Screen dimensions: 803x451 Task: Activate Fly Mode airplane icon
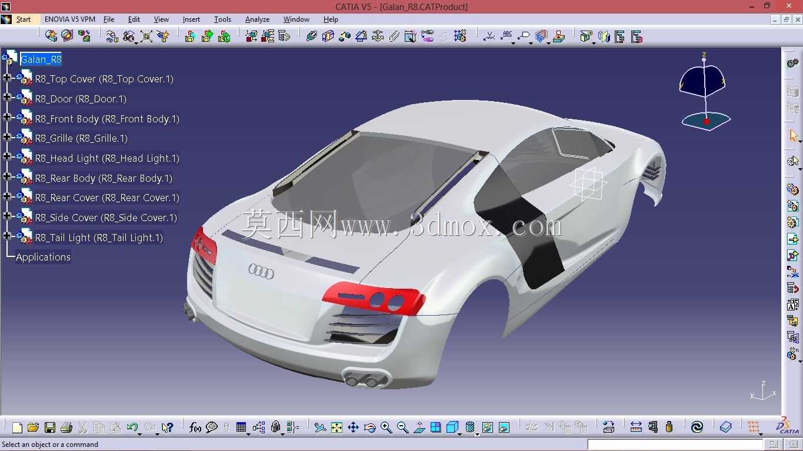320,427
